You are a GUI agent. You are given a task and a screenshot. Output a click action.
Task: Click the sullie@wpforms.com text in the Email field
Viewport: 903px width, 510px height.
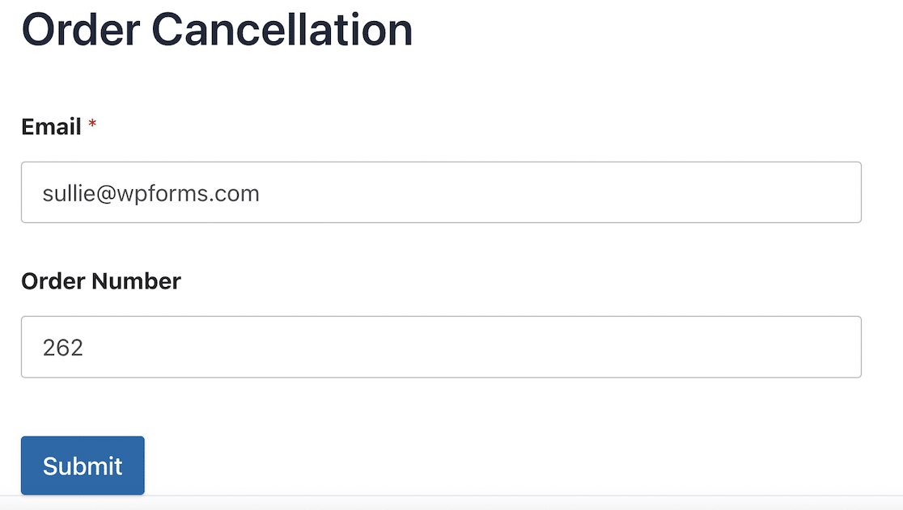(x=151, y=193)
